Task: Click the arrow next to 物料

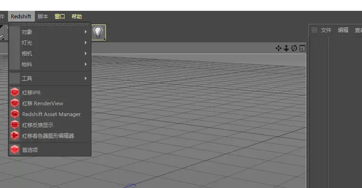Action: [x=86, y=64]
